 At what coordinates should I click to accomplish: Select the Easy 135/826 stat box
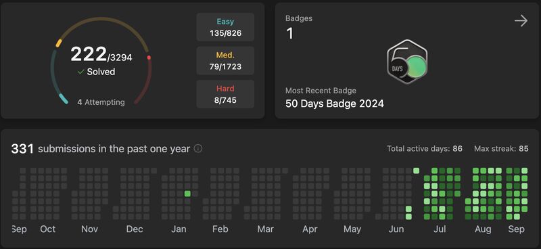225,27
